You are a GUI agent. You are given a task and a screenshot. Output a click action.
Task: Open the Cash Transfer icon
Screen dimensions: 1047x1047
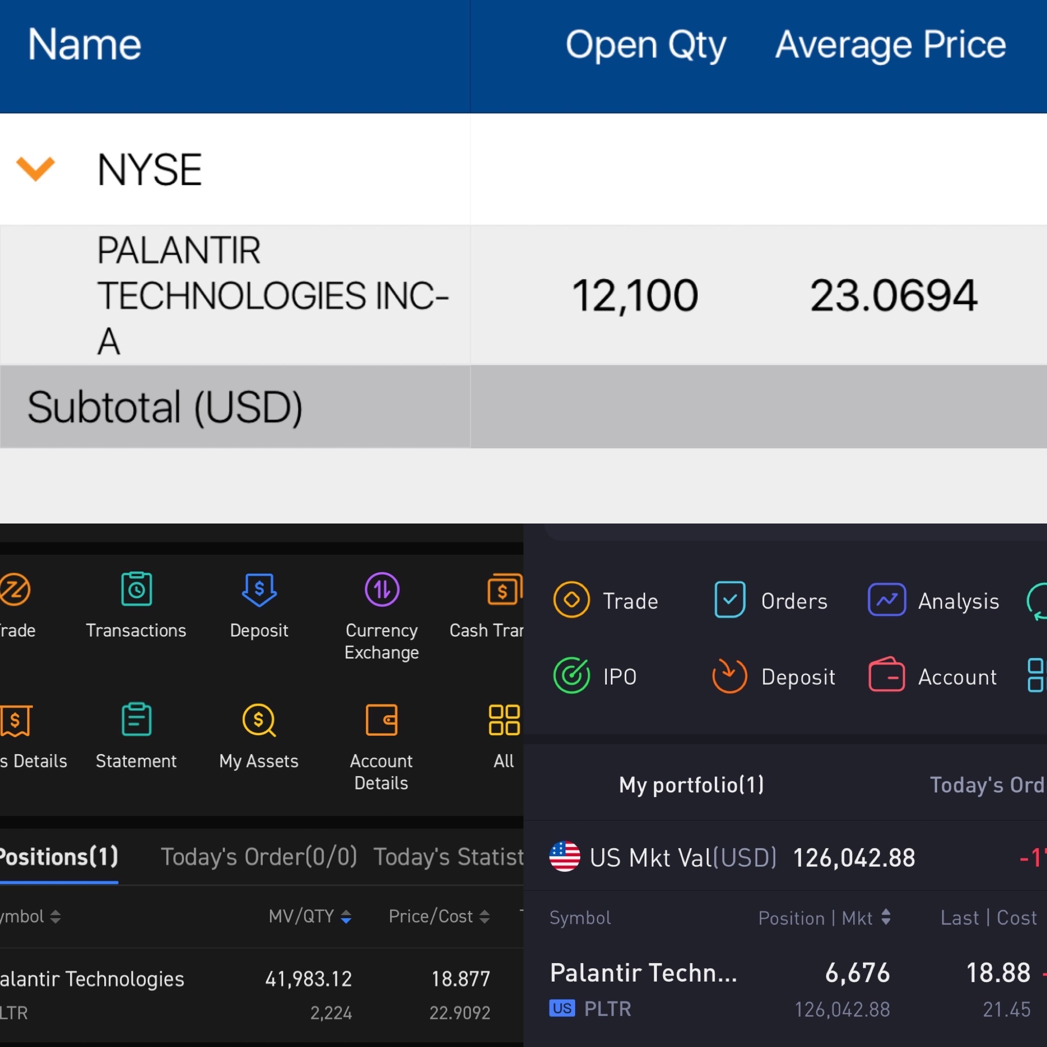pyautogui.click(x=504, y=589)
